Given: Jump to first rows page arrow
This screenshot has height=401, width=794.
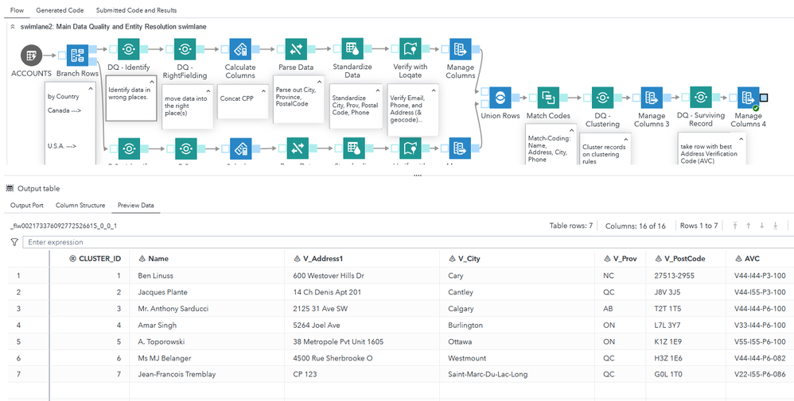Looking at the screenshot, I should pyautogui.click(x=735, y=226).
